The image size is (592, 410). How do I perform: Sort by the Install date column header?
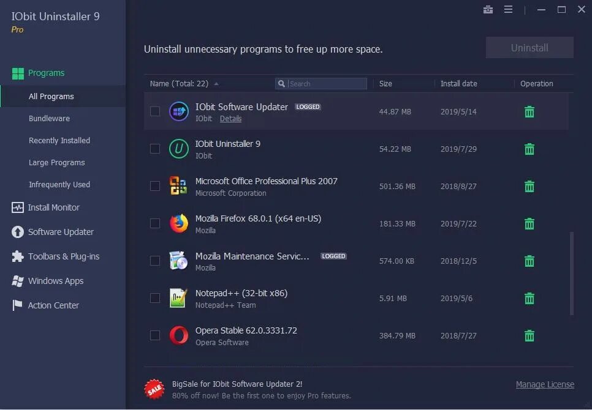[459, 84]
